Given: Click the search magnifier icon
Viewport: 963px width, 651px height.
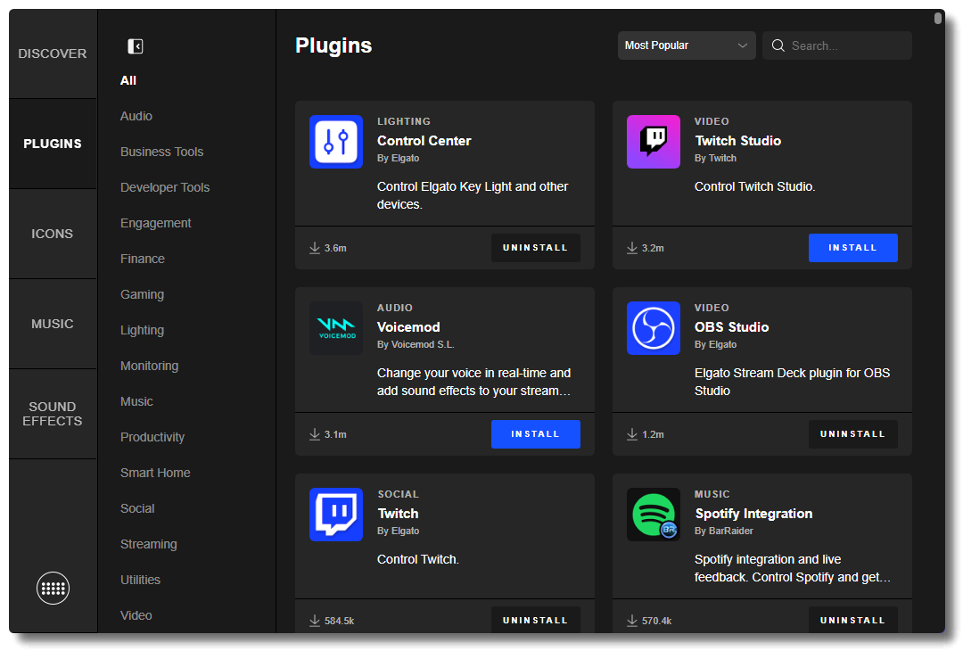Looking at the screenshot, I should click(778, 45).
